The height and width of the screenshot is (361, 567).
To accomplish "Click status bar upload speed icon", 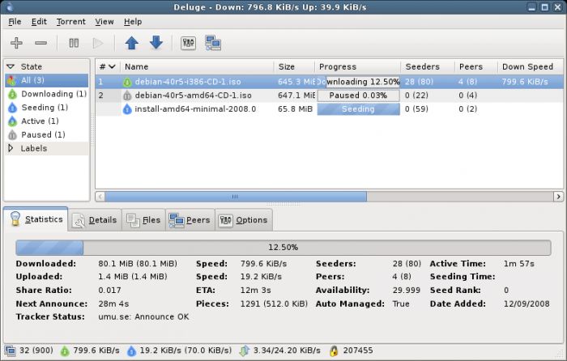I will pyautogui.click(x=131, y=350).
